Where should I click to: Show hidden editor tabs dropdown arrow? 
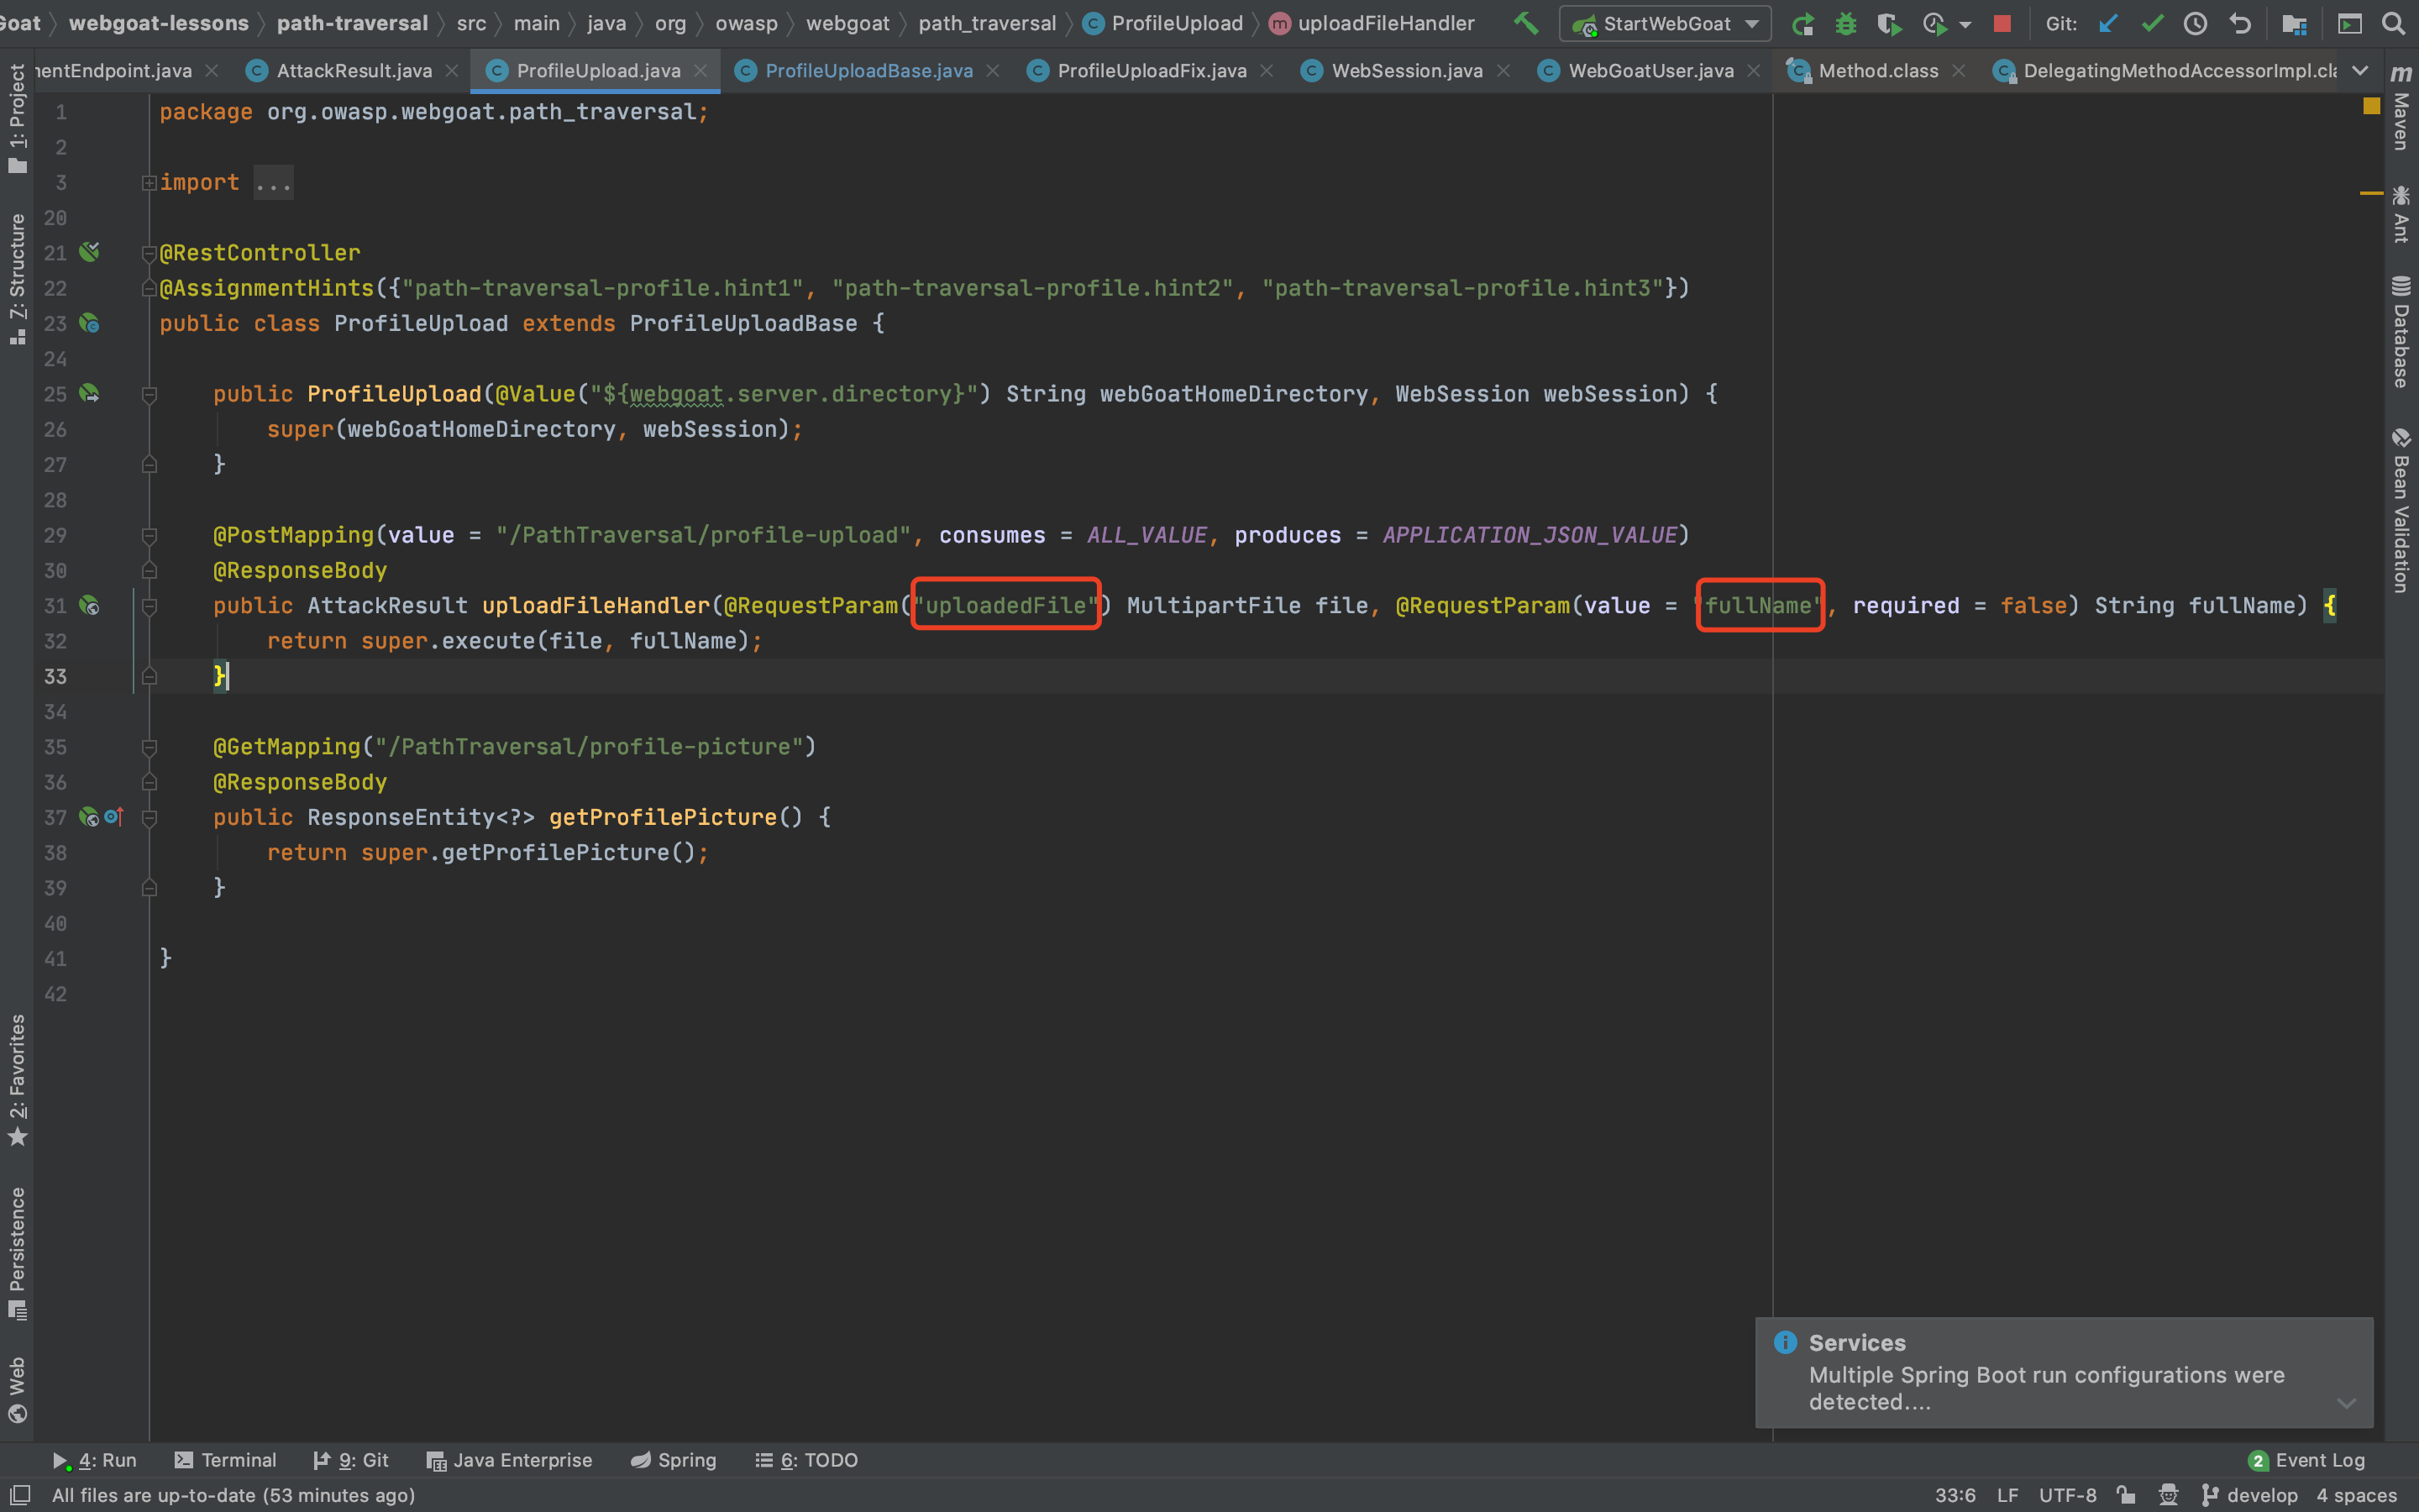coord(2360,71)
